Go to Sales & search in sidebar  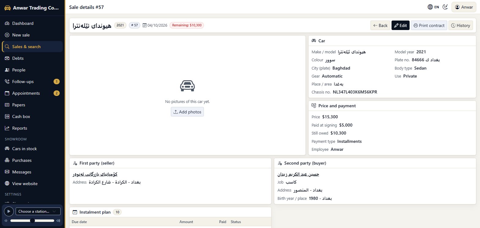click(x=32, y=47)
